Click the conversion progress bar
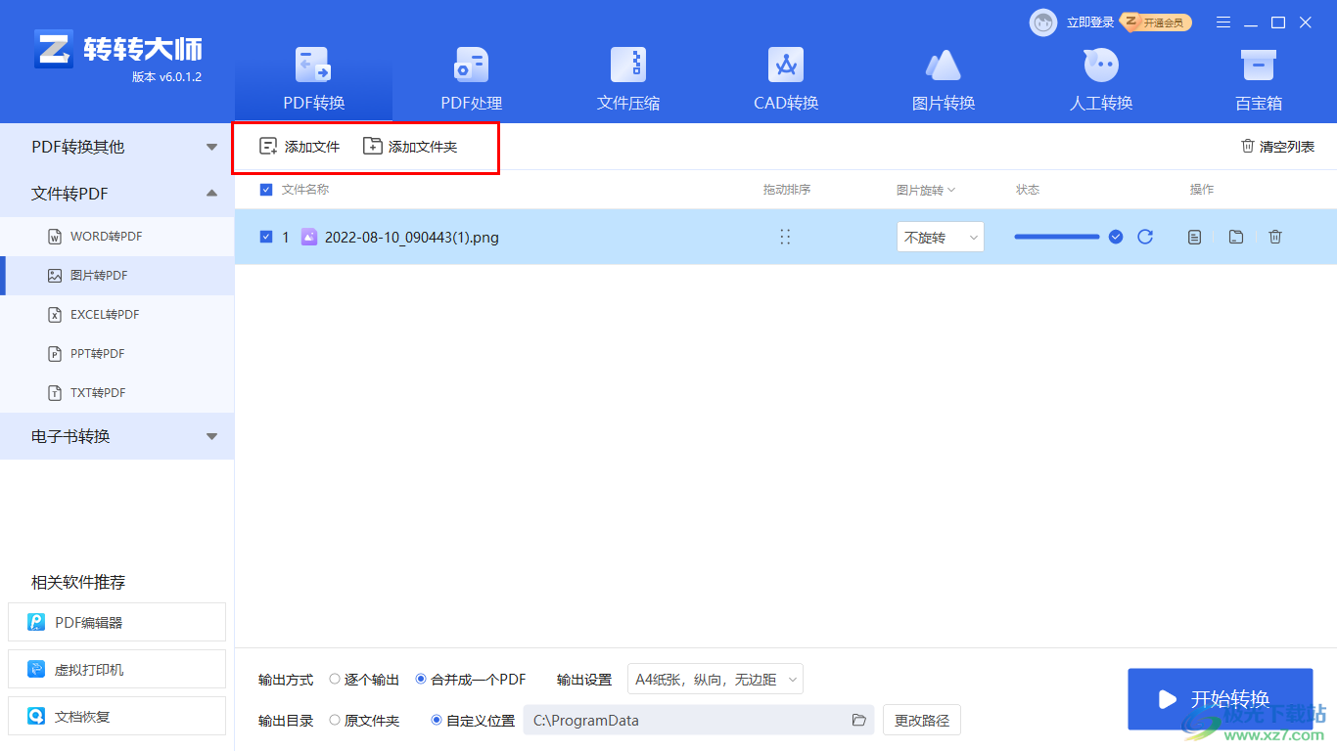Viewport: 1337px width, 751px height. tap(1057, 237)
